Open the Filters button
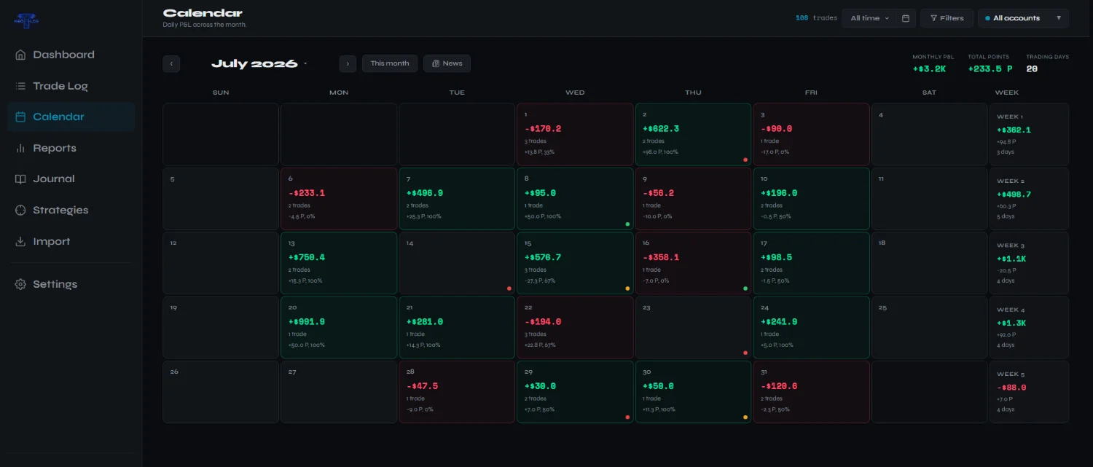1093x467 pixels. click(947, 18)
